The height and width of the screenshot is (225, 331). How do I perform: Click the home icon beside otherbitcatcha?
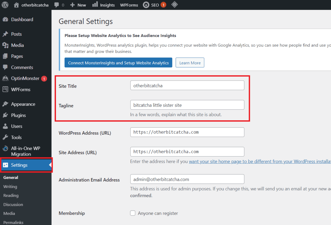point(17,5)
